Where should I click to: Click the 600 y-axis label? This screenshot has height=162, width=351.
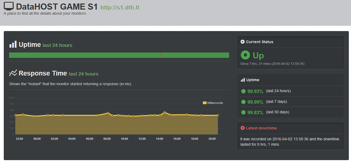tap(11, 98)
